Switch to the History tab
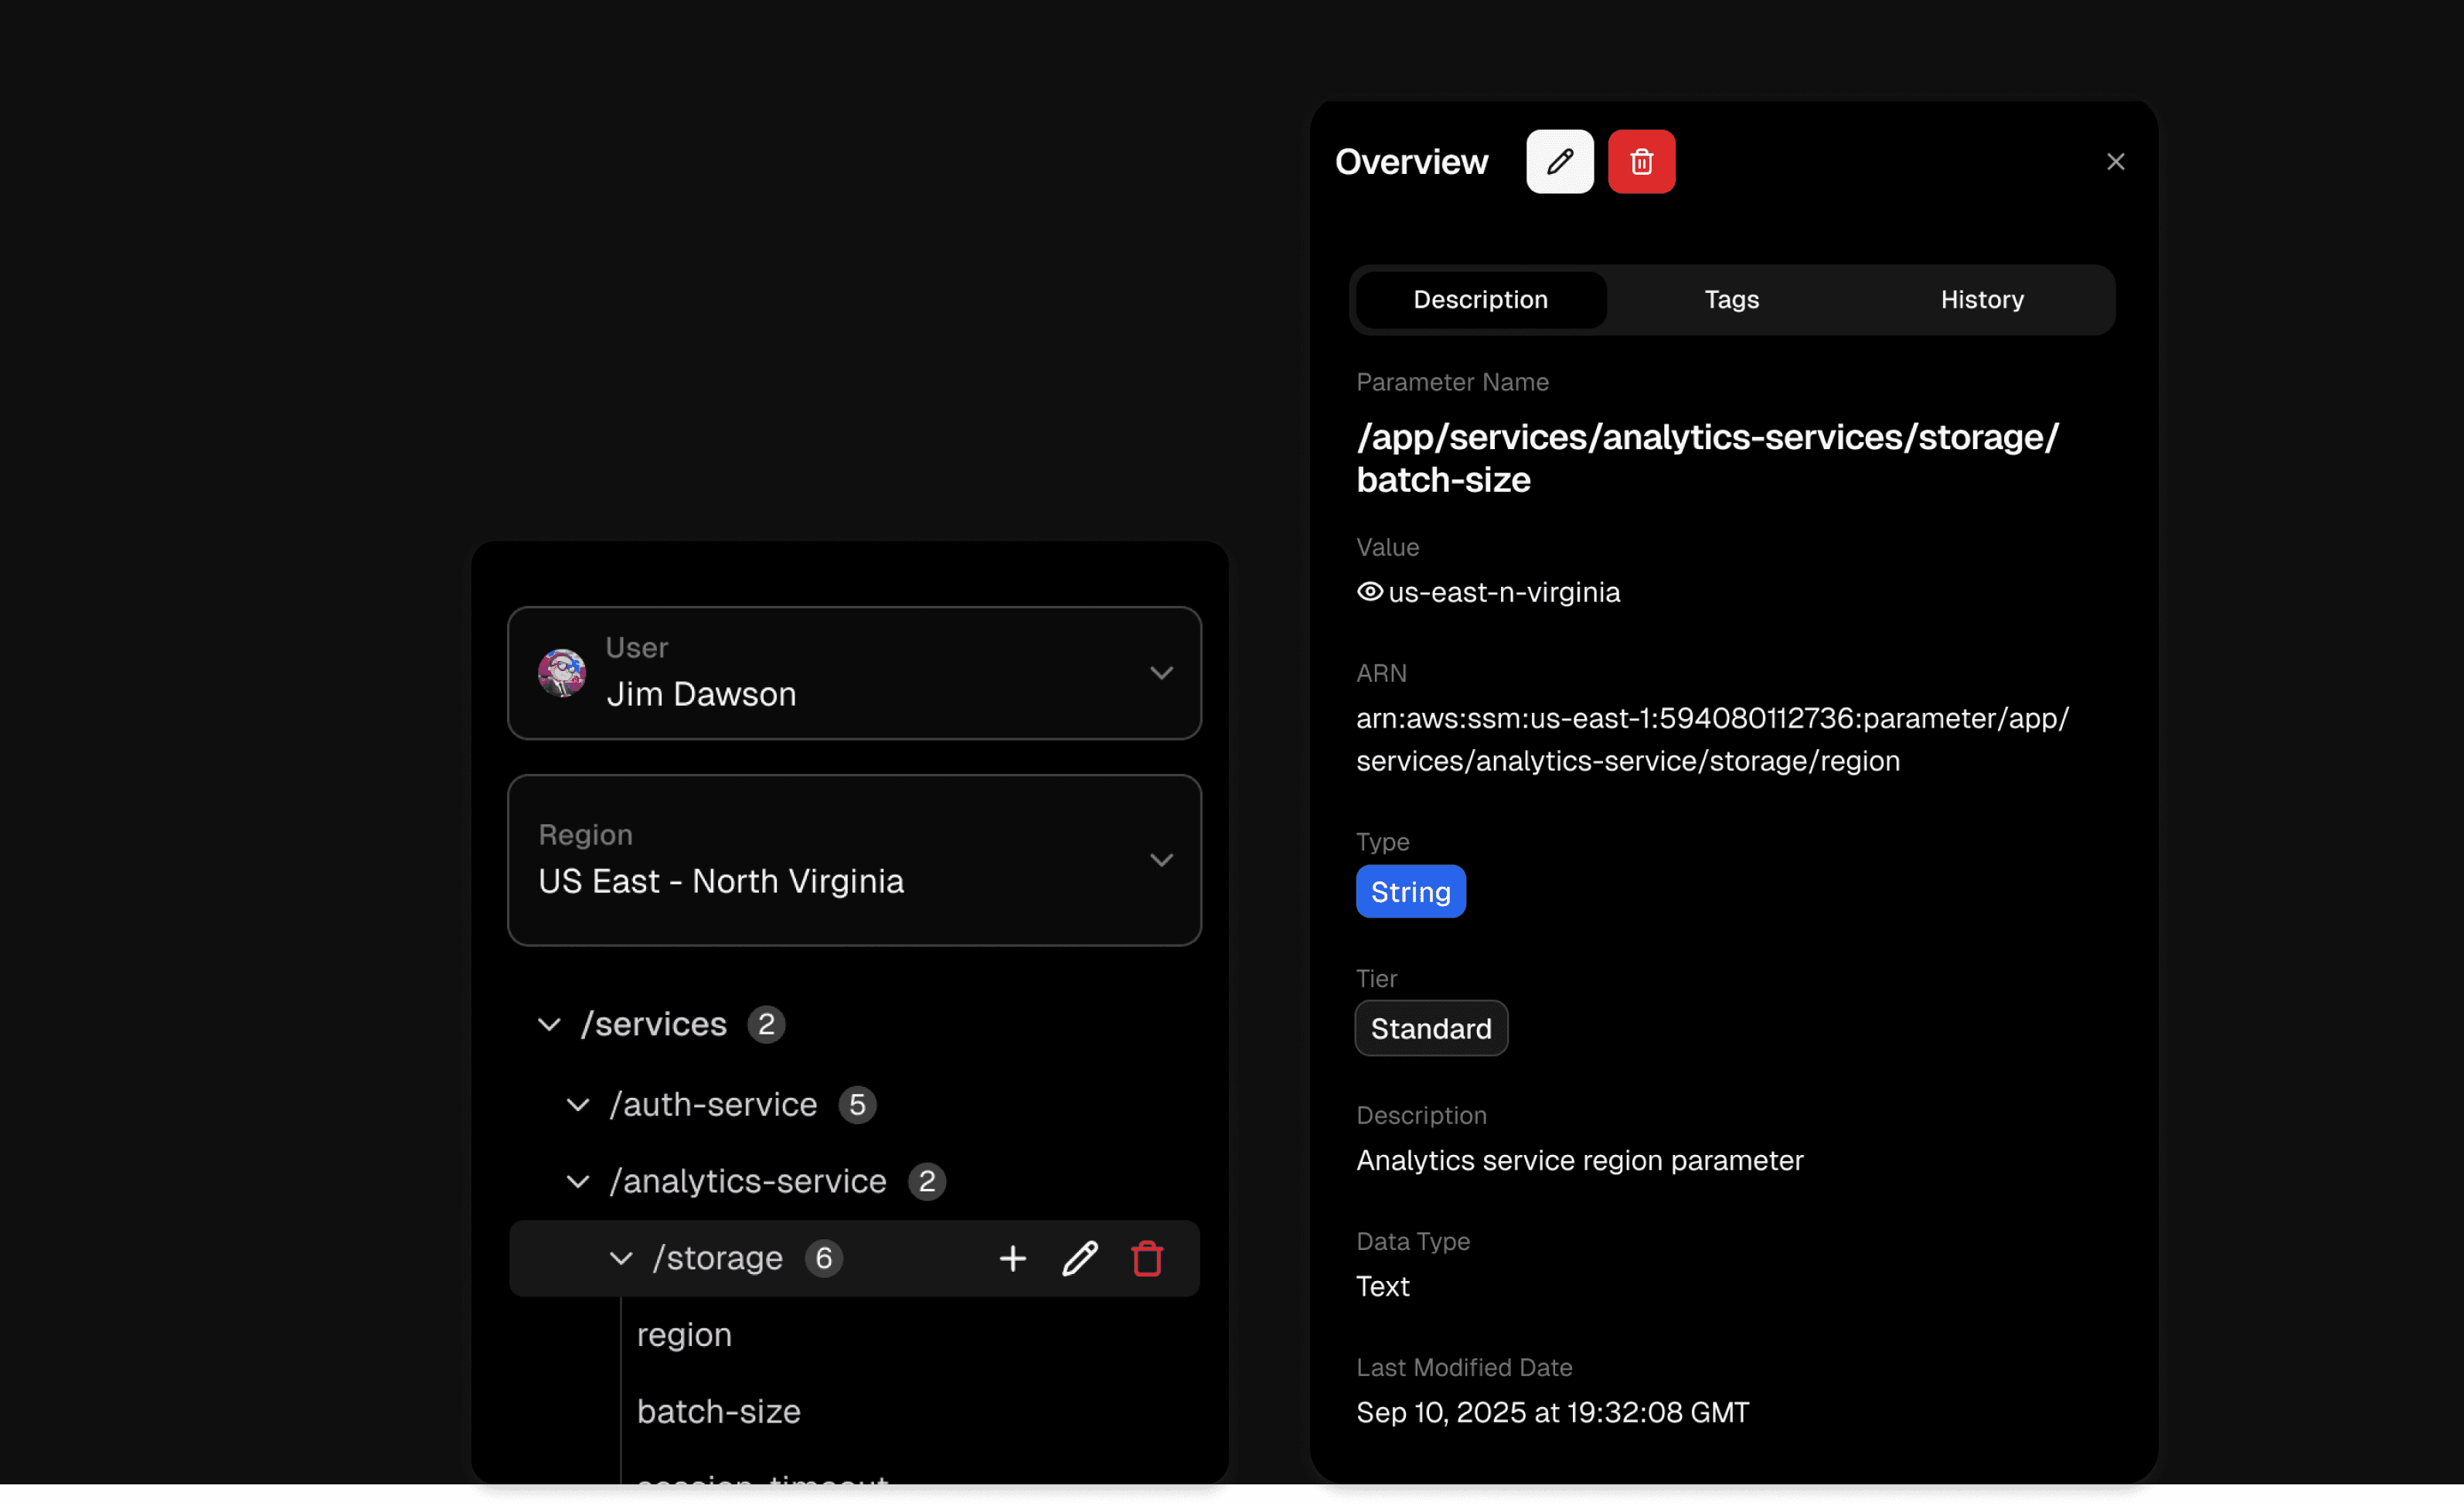 [x=1981, y=300]
